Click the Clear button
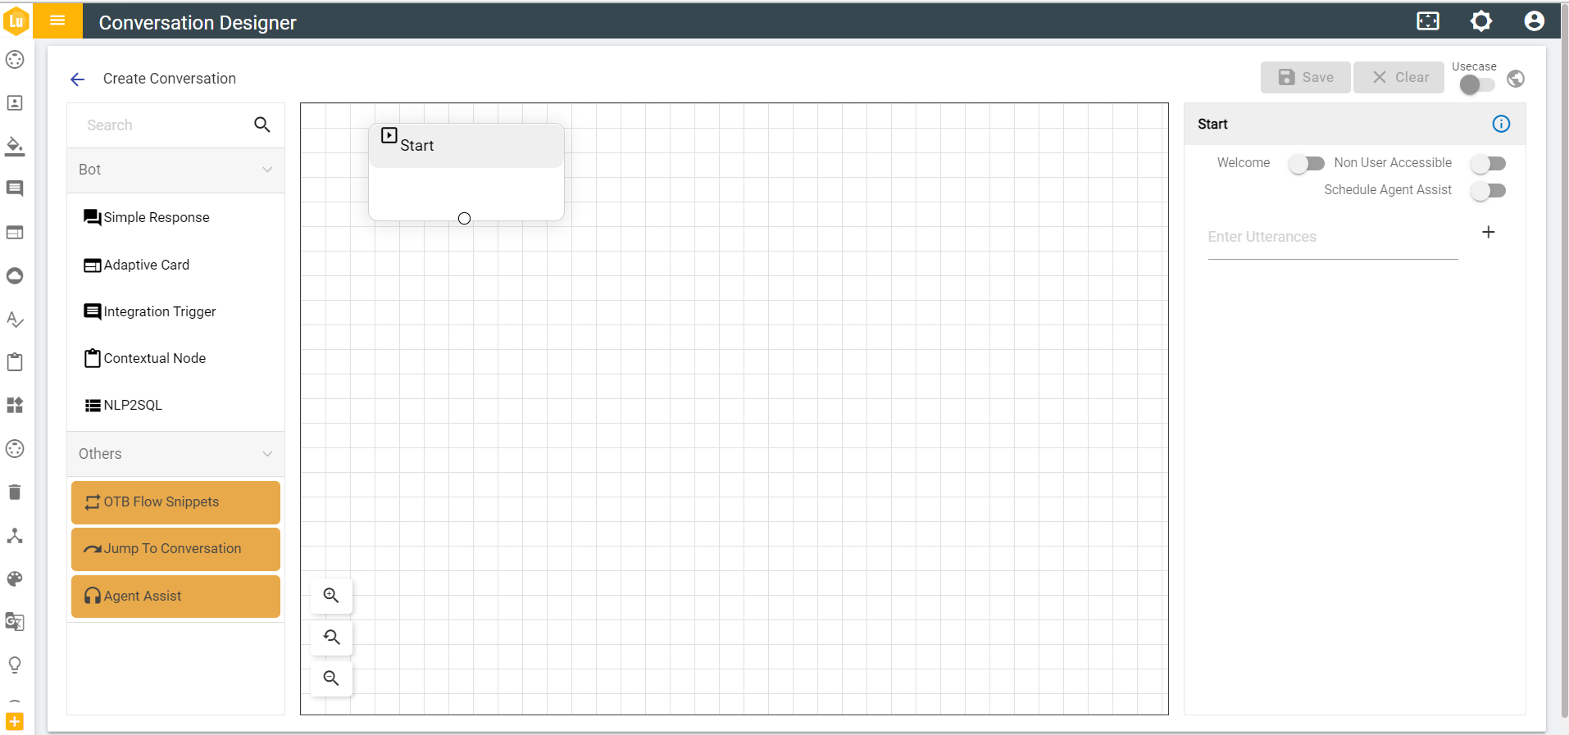Screen dimensions: 1569x735 click(x=1398, y=77)
